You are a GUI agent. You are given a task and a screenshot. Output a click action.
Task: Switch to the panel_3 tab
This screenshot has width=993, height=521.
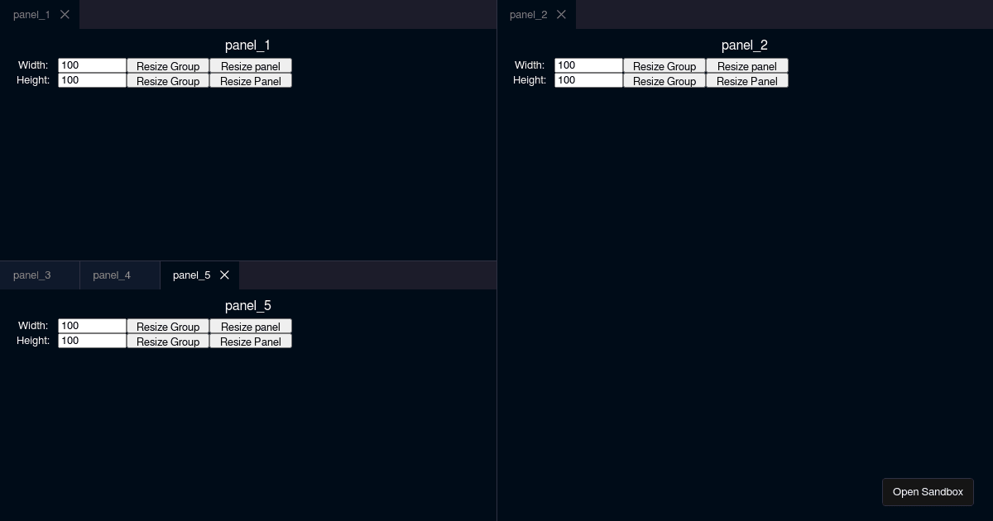[x=31, y=275]
